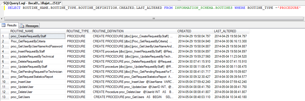This screenshot has width=305, height=101.
Task: Click CREATED value 2014-04-29 19:59:27.560
Action: coord(194,56)
